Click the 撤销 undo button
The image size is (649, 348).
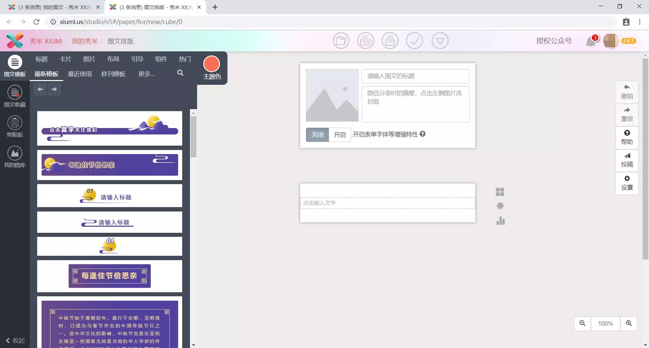click(627, 92)
